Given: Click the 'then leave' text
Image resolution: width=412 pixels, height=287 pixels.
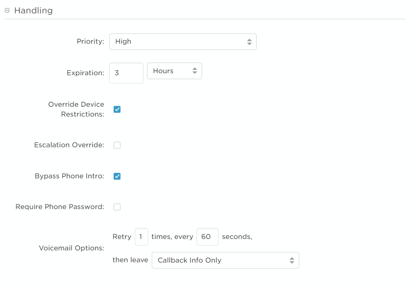Looking at the screenshot, I should (x=130, y=260).
